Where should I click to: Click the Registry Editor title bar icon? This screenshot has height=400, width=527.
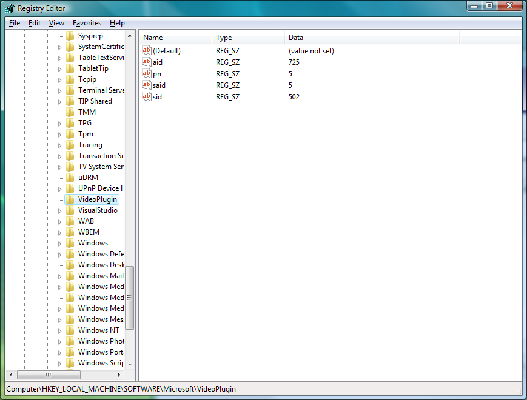[x=10, y=8]
